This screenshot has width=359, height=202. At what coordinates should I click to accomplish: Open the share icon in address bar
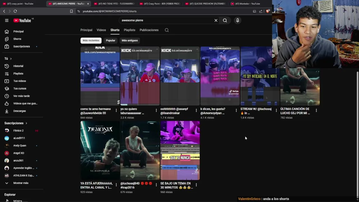pyautogui.click(x=261, y=11)
